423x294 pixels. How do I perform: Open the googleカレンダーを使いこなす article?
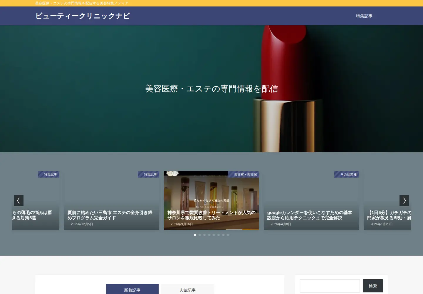311,201
